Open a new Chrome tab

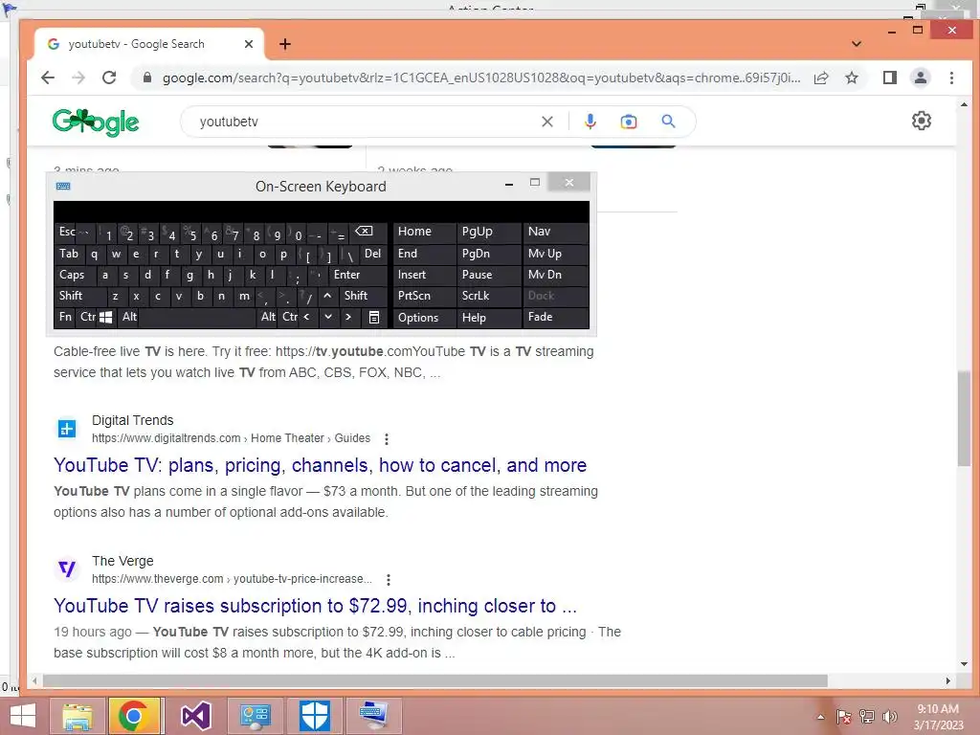(285, 44)
